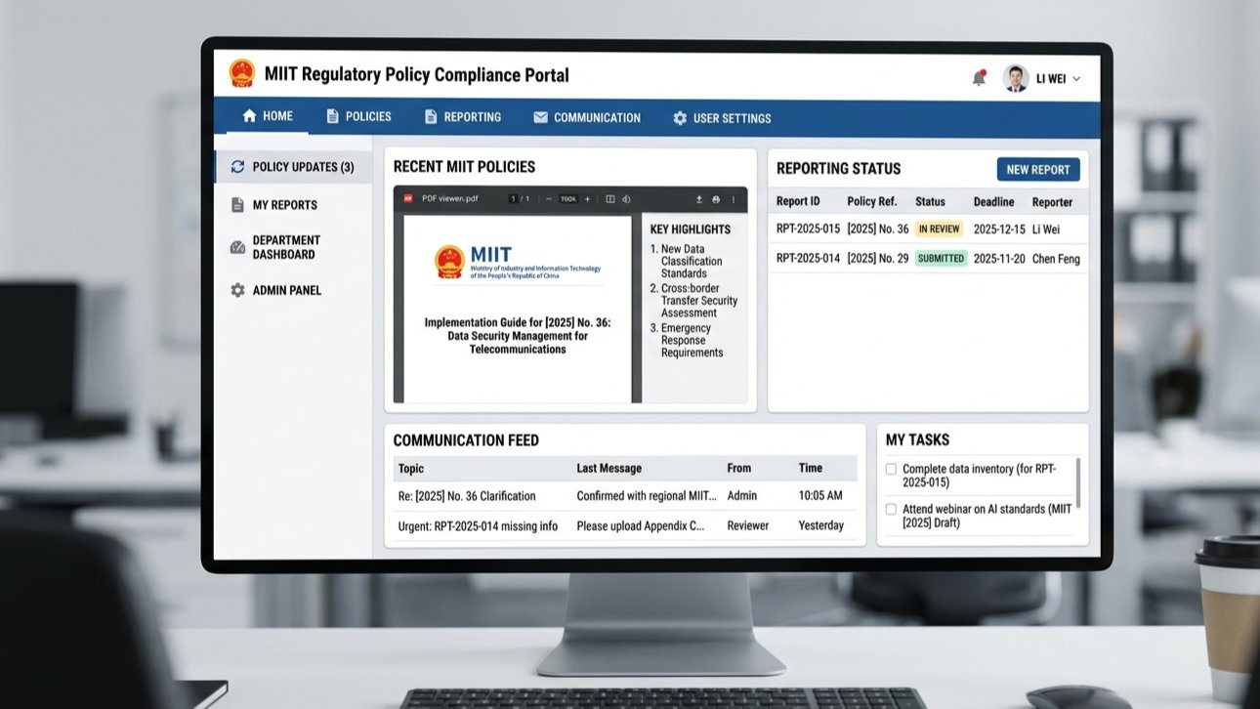Image resolution: width=1260 pixels, height=709 pixels.
Task: Click the PDF viewen.pdf file name
Action: point(450,199)
